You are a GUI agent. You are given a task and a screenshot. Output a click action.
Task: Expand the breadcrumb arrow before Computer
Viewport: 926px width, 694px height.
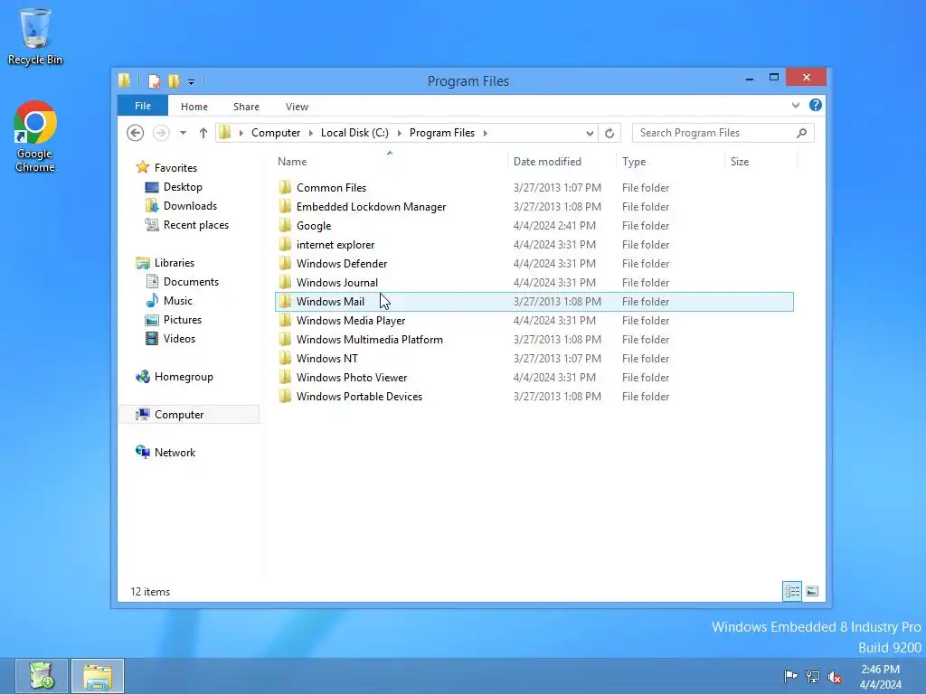[x=241, y=133]
